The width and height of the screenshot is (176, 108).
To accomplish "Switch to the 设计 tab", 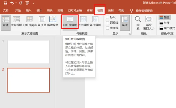I will click(x=39, y=10).
